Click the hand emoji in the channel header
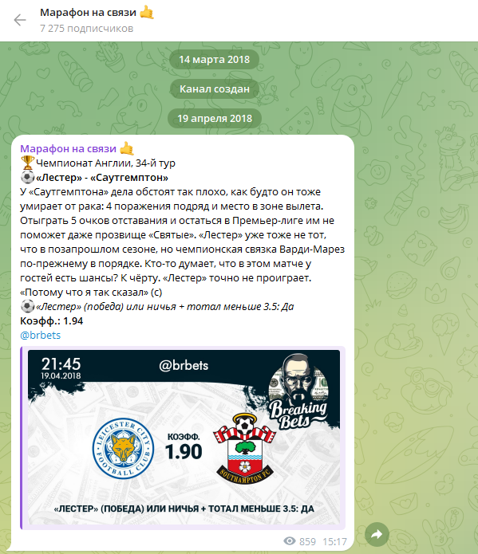 [147, 13]
